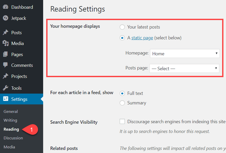Click the Dashboard icon in the sidebar
226x153 pixels.
pyautogui.click(x=6, y=7)
